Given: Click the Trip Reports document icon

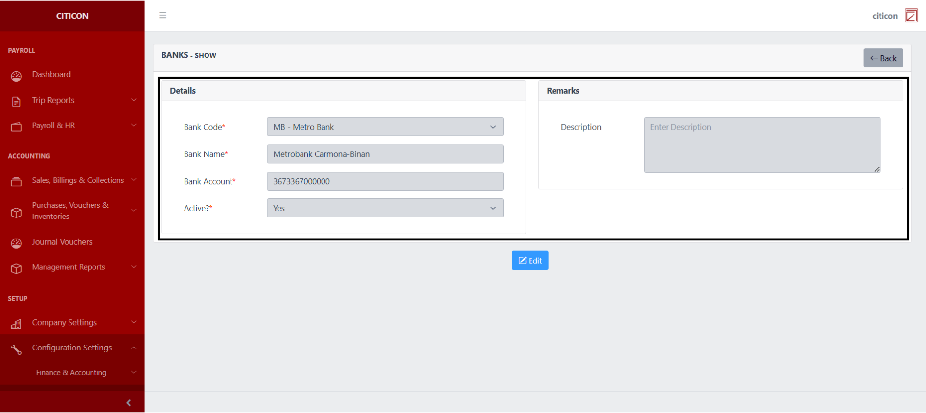Looking at the screenshot, I should (16, 101).
